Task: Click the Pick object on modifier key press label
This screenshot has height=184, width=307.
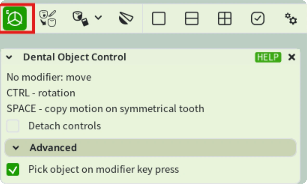Action: 104,169
